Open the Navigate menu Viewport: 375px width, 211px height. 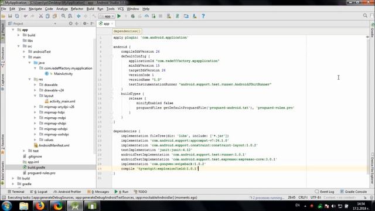pyautogui.click(x=35, y=9)
